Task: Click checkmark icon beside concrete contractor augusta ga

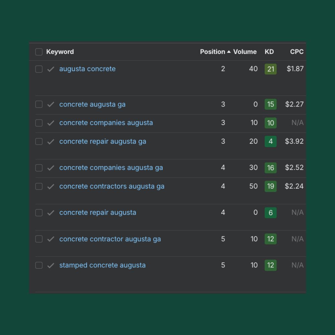Action: coord(51,239)
